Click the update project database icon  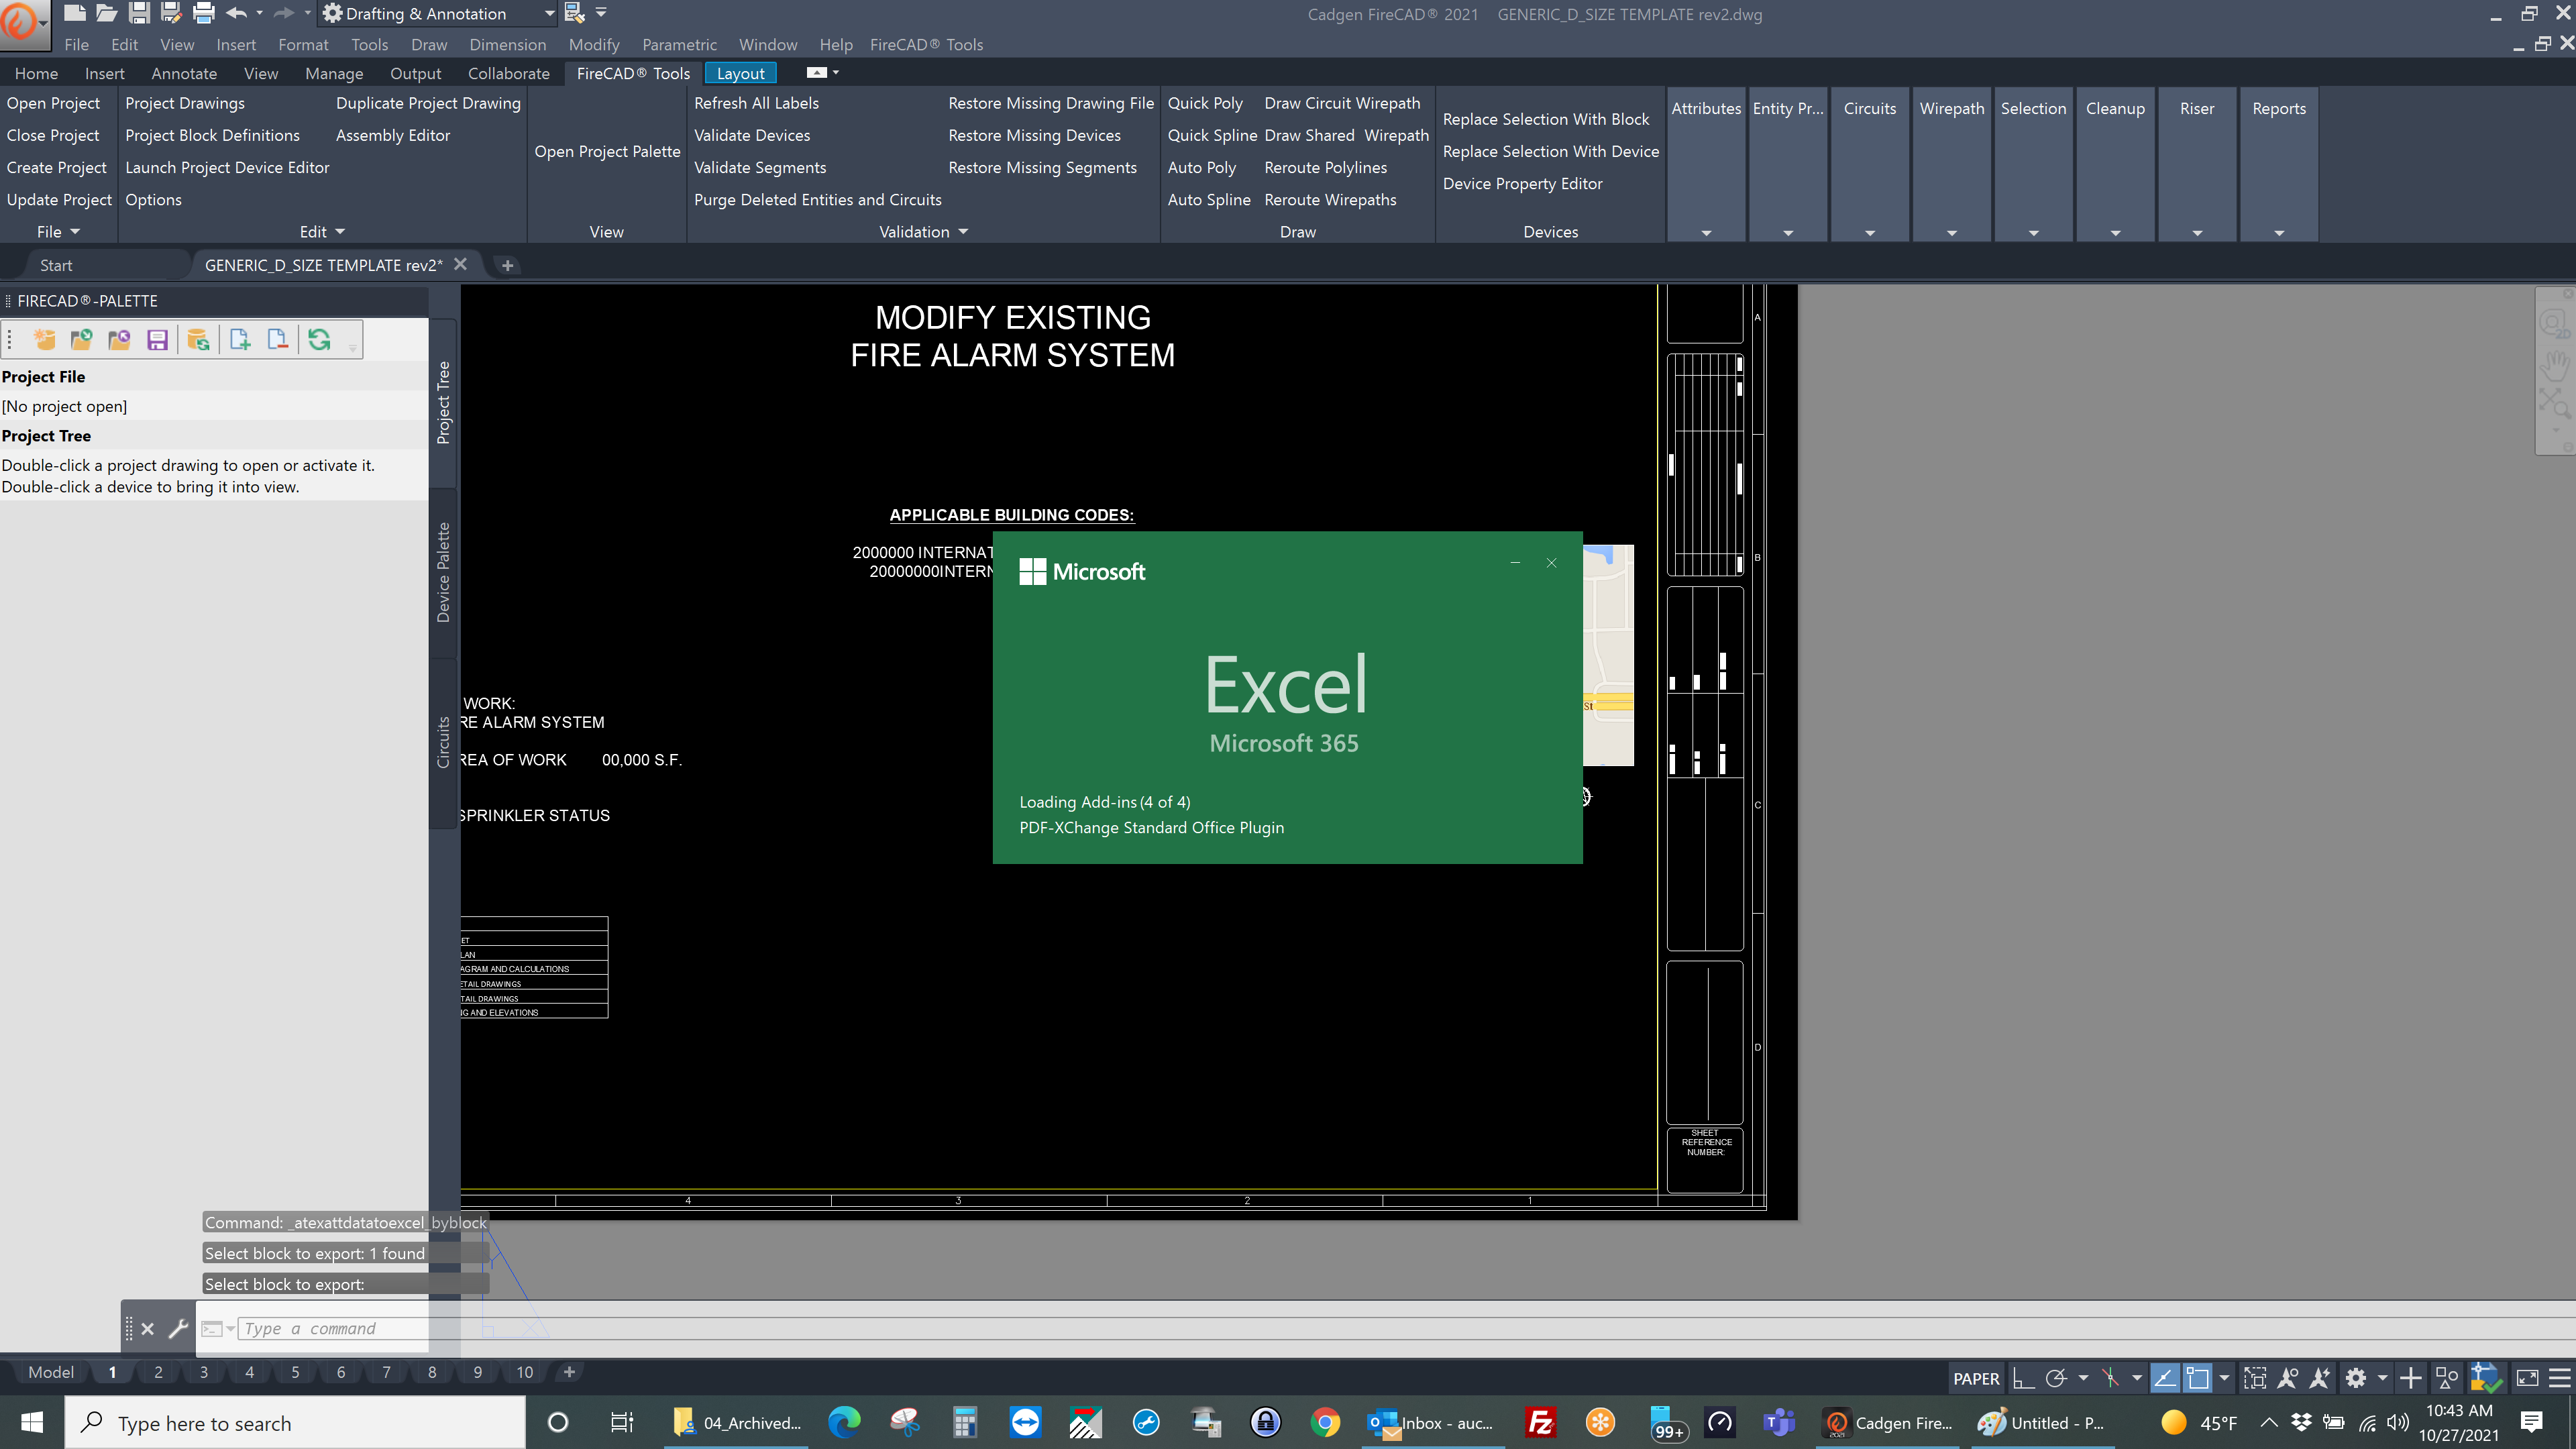199,340
